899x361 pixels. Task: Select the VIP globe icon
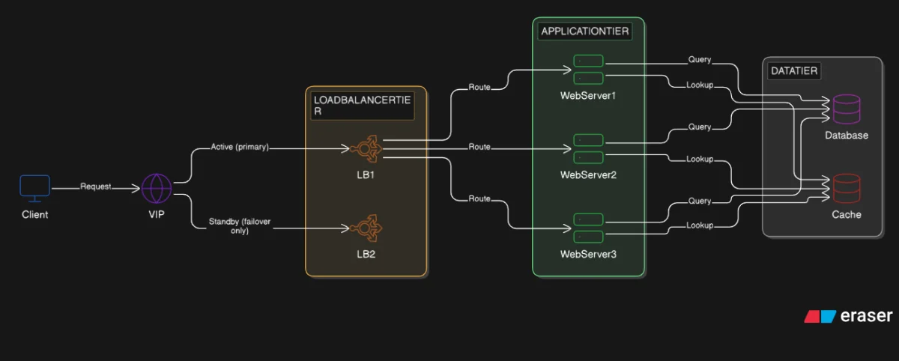click(157, 187)
